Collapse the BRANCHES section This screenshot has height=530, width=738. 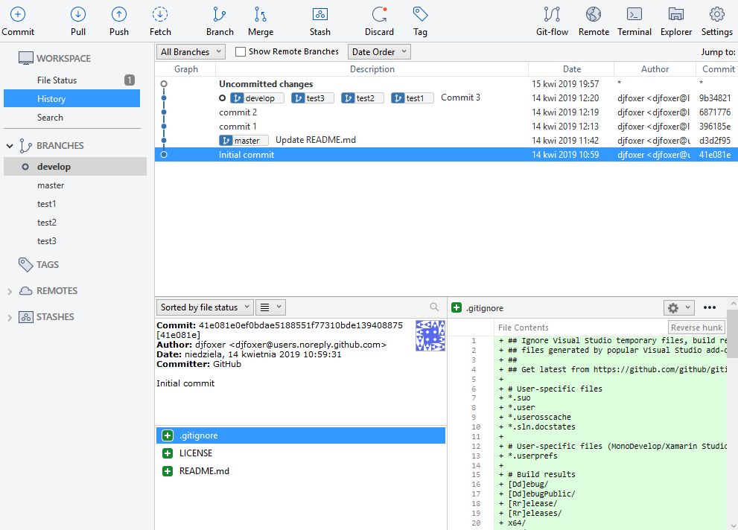(10, 146)
